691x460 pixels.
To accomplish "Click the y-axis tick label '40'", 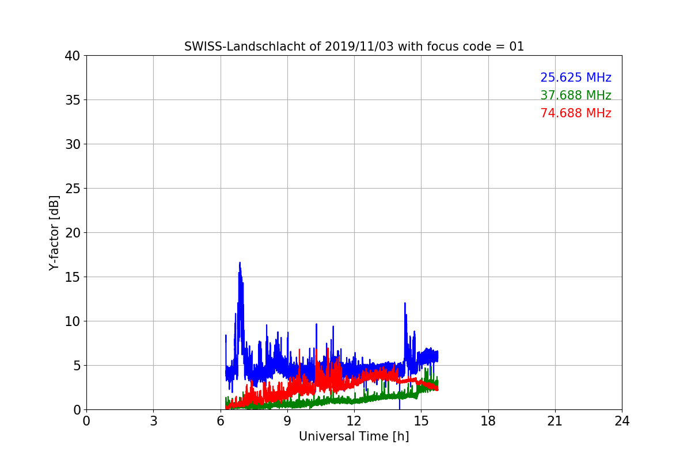I will 73,56.
